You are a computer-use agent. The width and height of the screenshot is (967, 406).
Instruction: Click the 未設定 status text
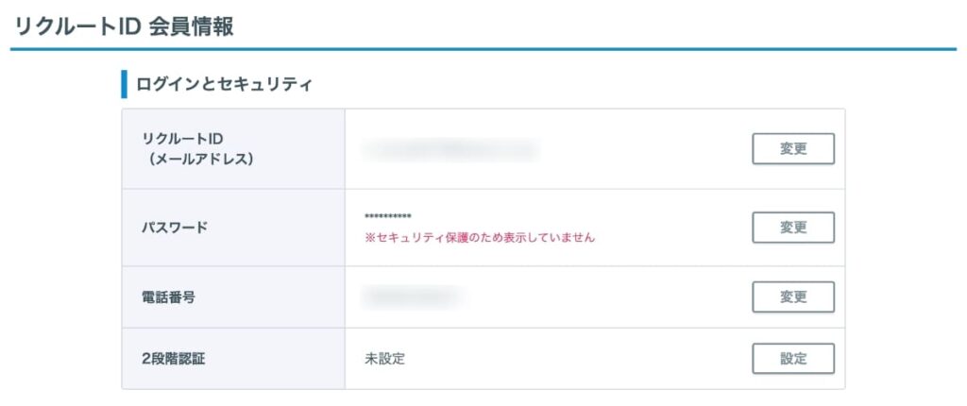tap(384, 359)
